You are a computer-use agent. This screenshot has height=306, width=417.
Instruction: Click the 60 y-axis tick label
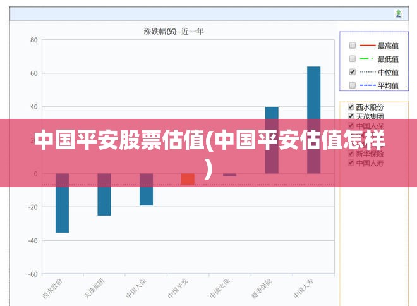tap(34, 73)
